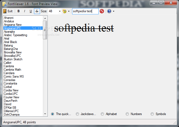Close the FontViewer window

(171, 3)
